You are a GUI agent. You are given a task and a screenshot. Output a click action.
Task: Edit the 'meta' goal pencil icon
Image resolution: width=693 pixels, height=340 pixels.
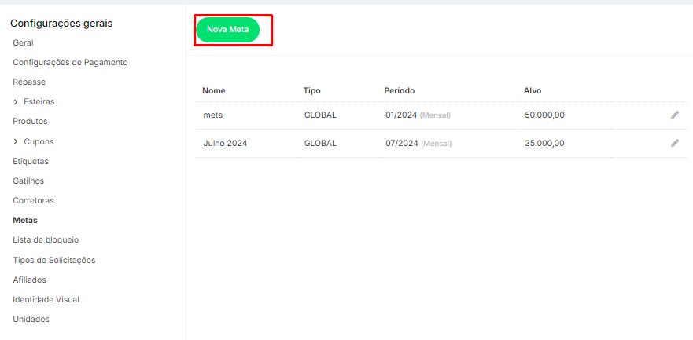(674, 115)
